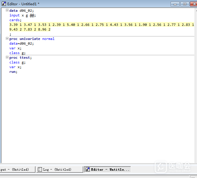This screenshot has width=197, height=178.
Task: Minimize the Editor window
Action: point(175,4)
